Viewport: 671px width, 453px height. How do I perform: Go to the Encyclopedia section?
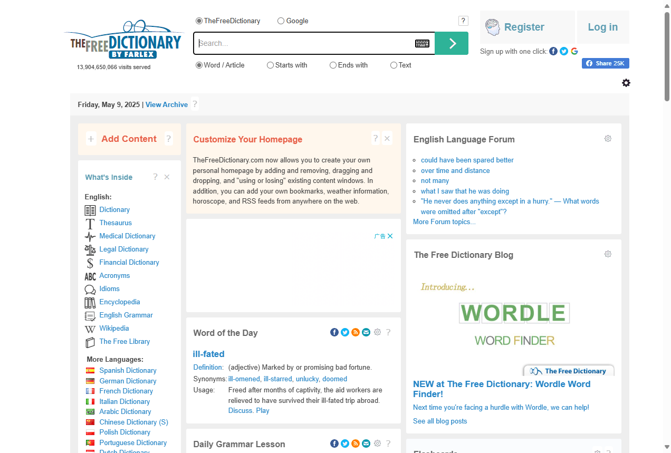(120, 302)
